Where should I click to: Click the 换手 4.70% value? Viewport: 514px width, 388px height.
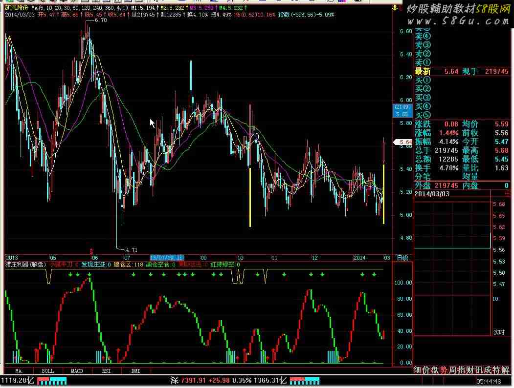449,168
